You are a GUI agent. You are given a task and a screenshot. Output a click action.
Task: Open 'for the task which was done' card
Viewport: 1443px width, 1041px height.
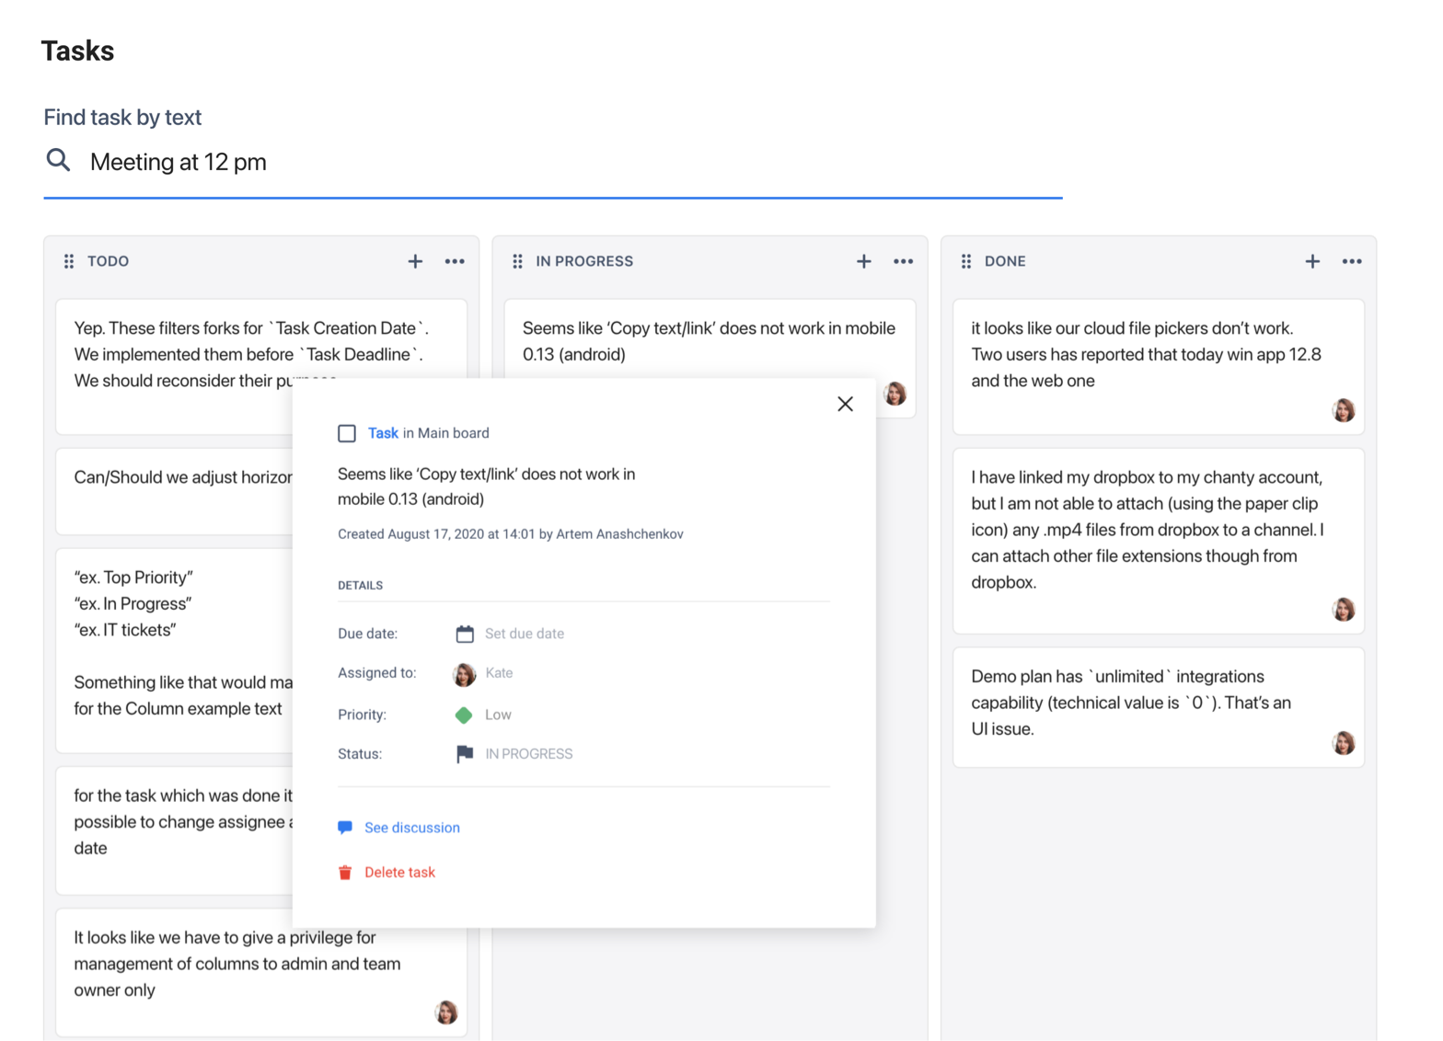point(175,830)
